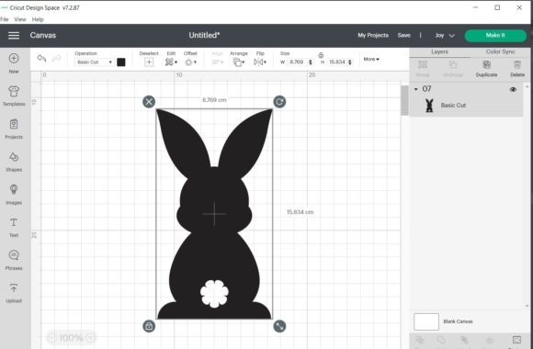533x349 pixels.
Task: Click the Deselect icon
Action: point(149,62)
